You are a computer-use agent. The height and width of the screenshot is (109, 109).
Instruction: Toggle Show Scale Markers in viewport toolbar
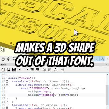click(x=102, y=59)
